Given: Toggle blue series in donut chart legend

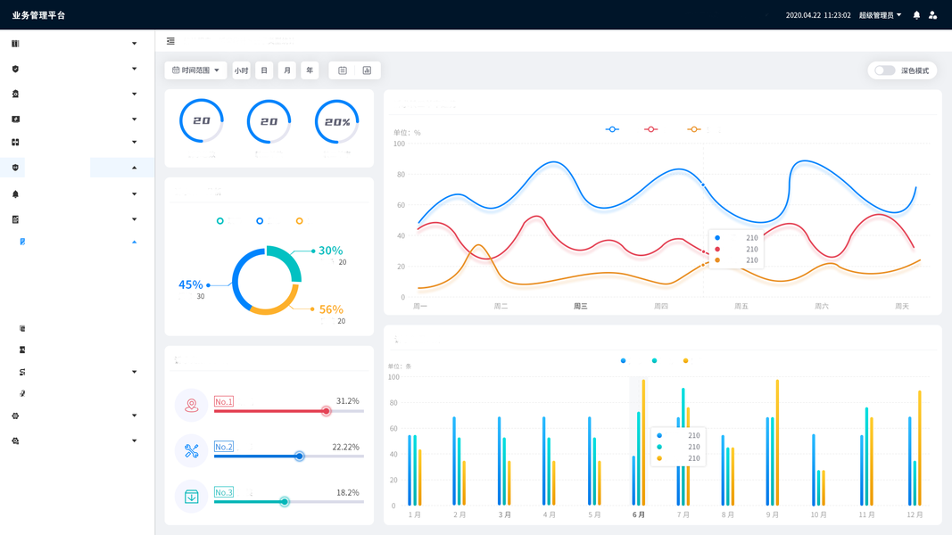Looking at the screenshot, I should (260, 221).
